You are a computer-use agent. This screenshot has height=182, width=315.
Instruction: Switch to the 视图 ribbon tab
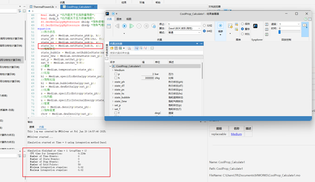129,19
